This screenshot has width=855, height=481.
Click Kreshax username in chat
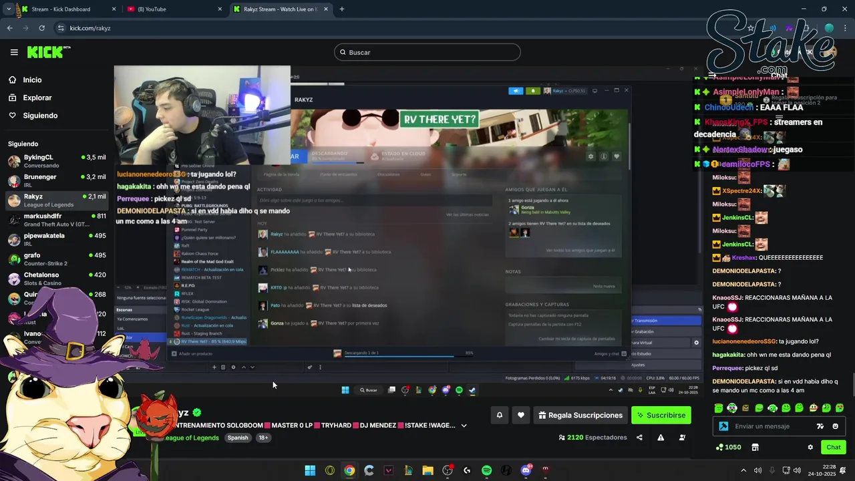tap(743, 257)
